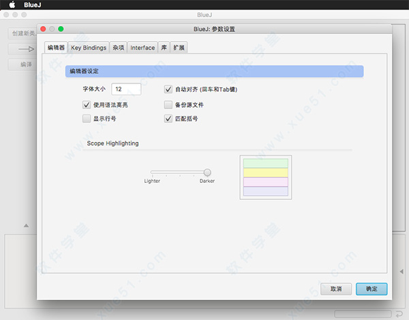This screenshot has height=320, width=409.
Task: Toggle 使用语法高亮 checkbox
Action: [87, 105]
